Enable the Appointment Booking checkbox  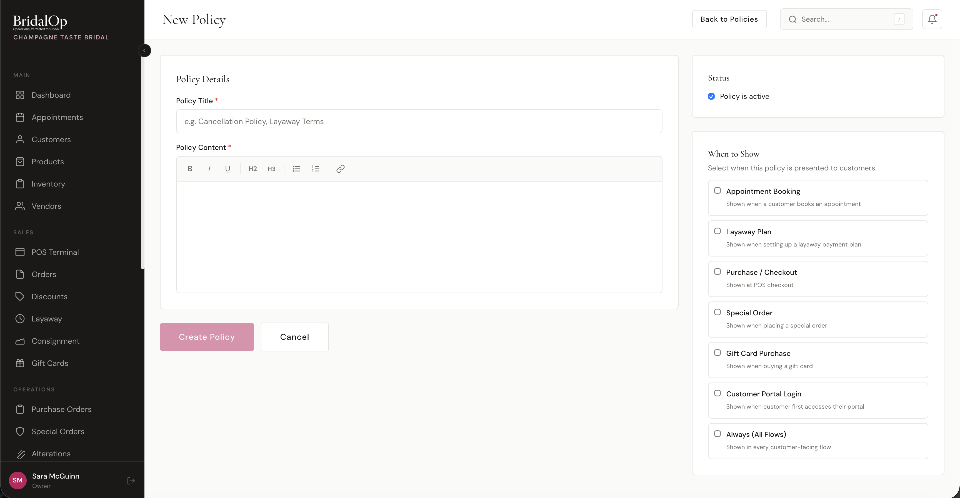point(717,191)
